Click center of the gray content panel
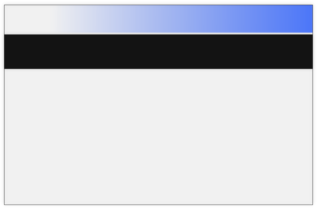Image resolution: width=317 pixels, height=210 pixels. (x=158, y=136)
